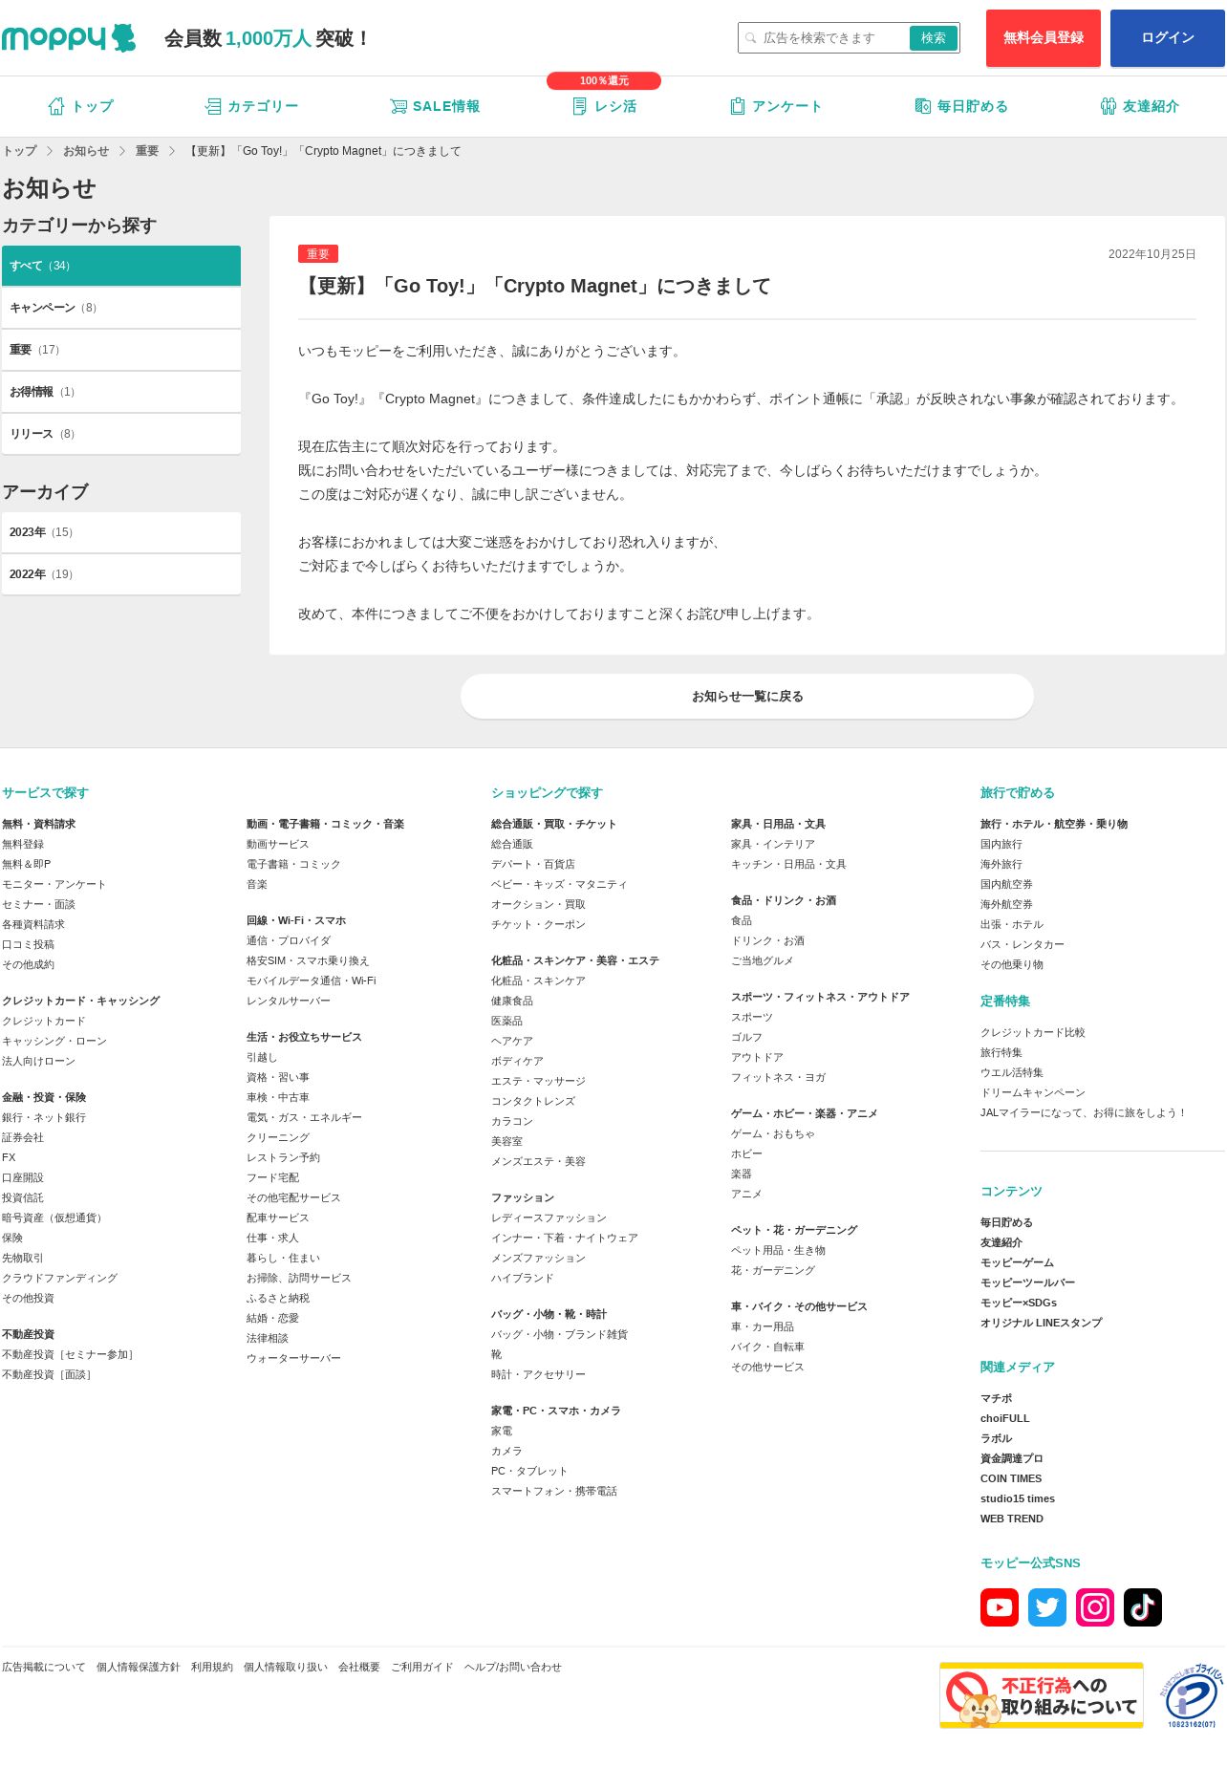1227x1767 pixels.
Task: Click お知らせ一覧に戻る button
Action: click(x=747, y=697)
